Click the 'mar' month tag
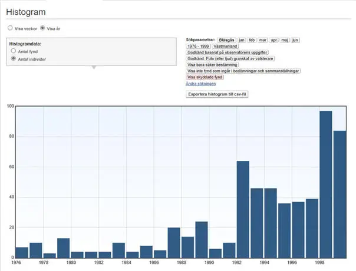 click(x=263, y=39)
